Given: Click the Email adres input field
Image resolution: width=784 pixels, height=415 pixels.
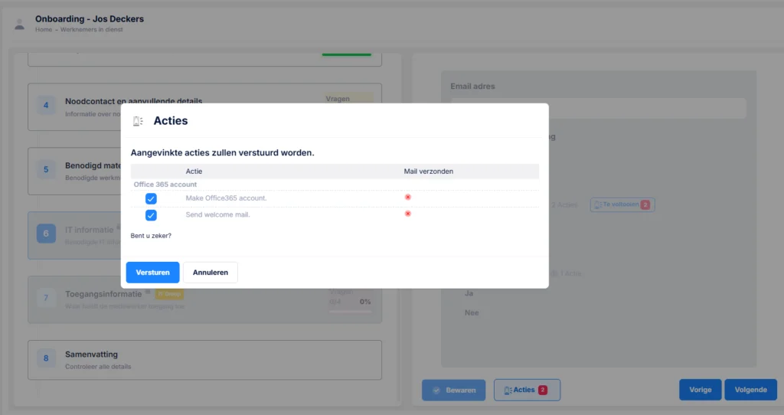Looking at the screenshot, I should coord(598,109).
